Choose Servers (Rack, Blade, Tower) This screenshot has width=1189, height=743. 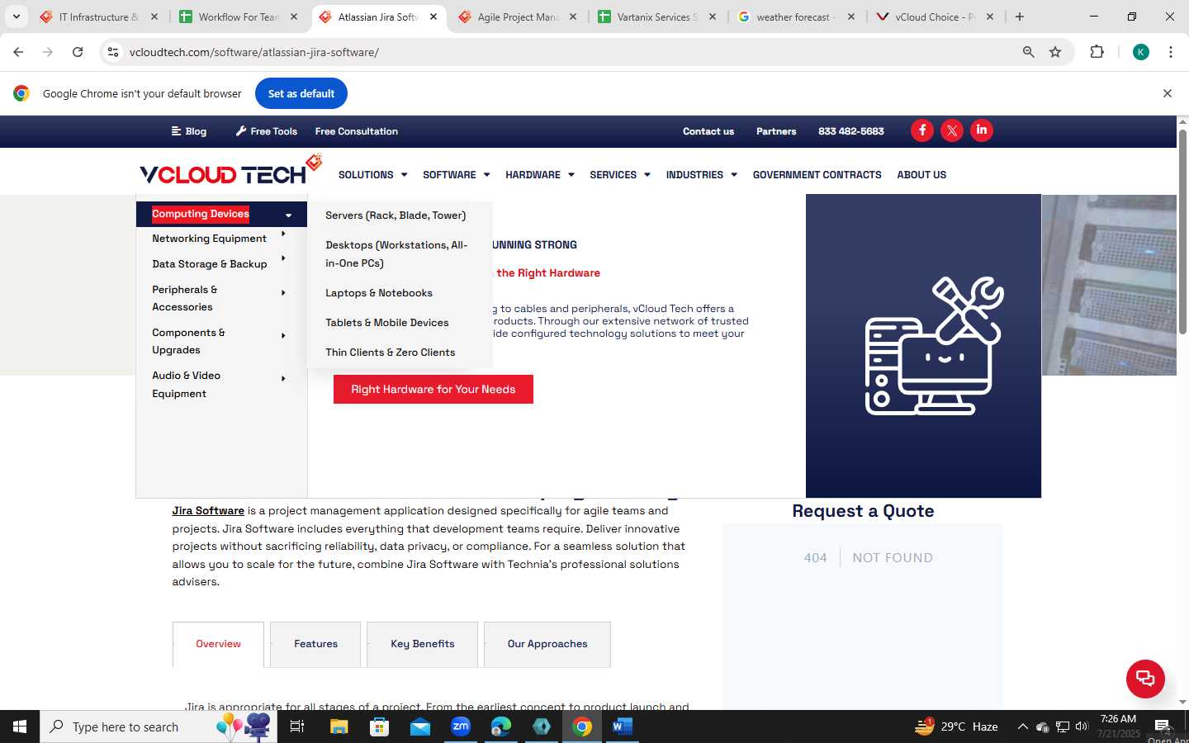pyautogui.click(x=396, y=215)
